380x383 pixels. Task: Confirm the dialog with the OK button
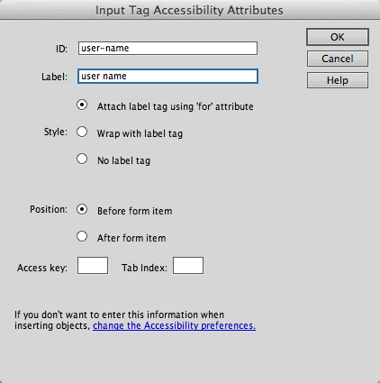click(x=338, y=37)
